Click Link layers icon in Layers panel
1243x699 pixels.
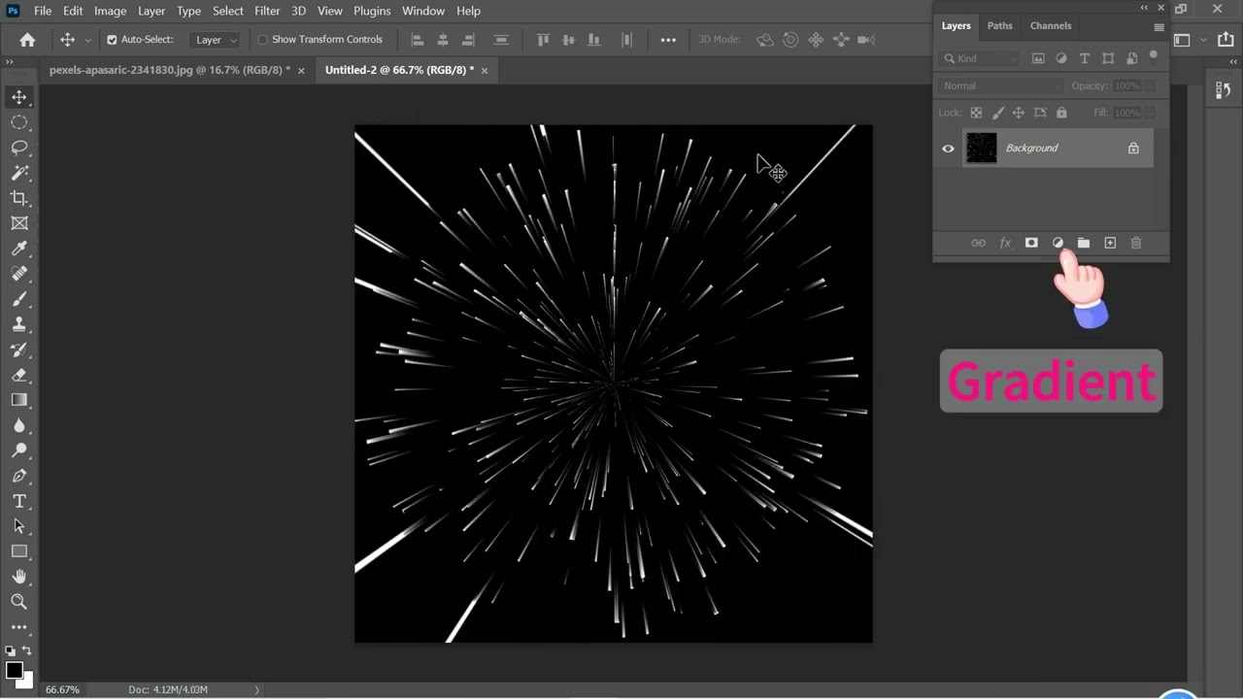click(x=979, y=243)
